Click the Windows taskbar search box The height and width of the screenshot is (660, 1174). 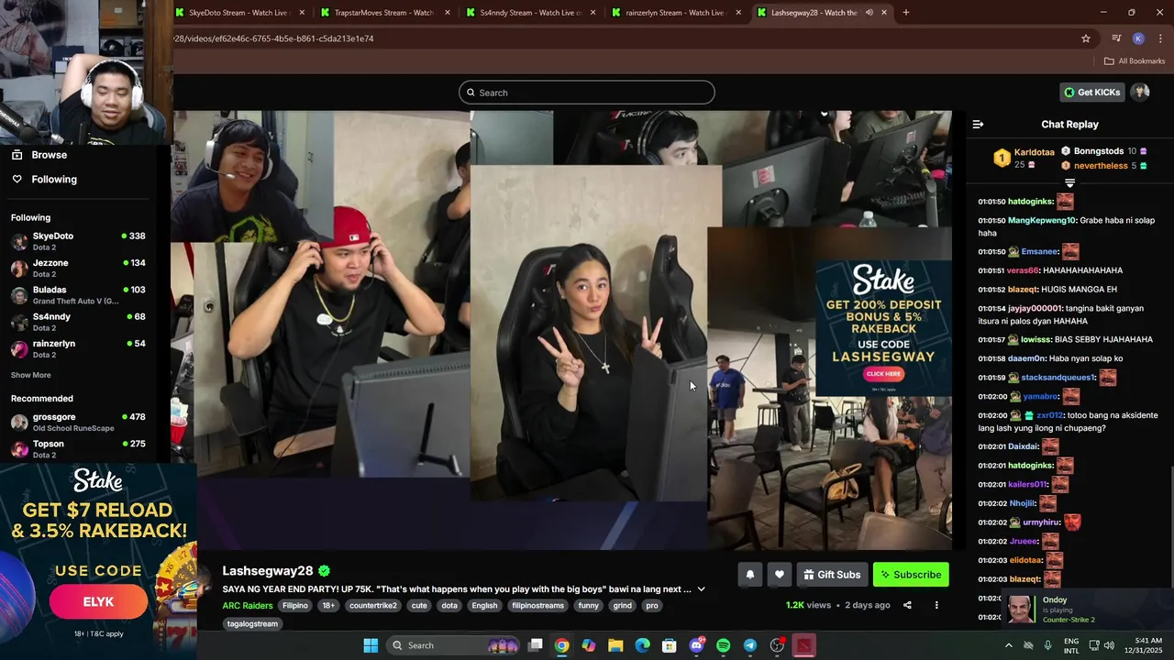tap(454, 645)
